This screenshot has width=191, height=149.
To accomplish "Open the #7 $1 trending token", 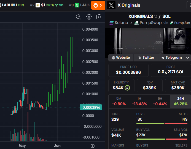I will (x=47, y=5).
